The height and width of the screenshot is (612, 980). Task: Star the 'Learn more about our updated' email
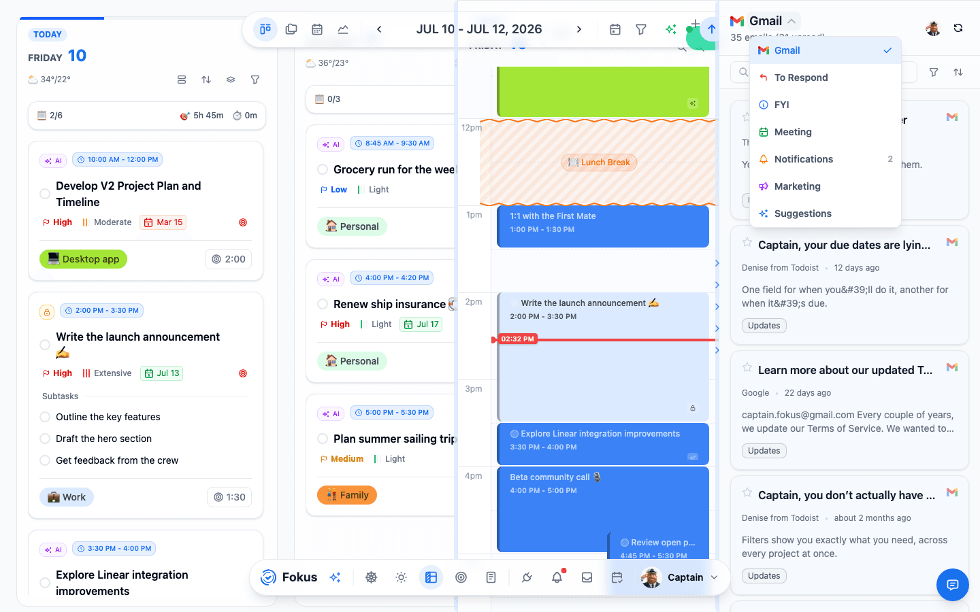coord(747,368)
